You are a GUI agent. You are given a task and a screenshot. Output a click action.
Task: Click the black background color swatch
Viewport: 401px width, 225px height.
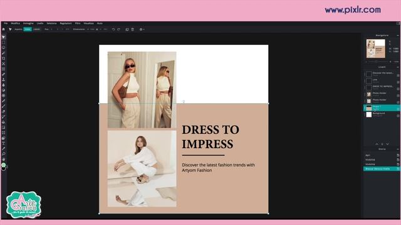tap(4, 168)
